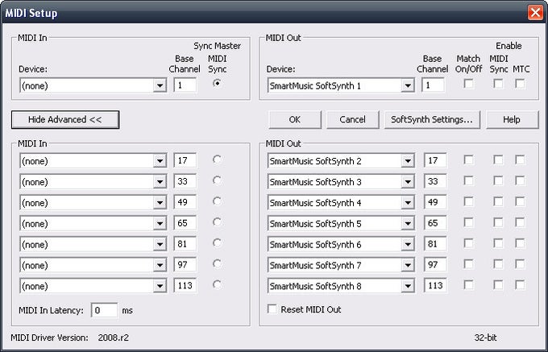Select MIDI Sync radio for channel 81 input
This screenshot has width=548, height=352.
pyautogui.click(x=217, y=243)
